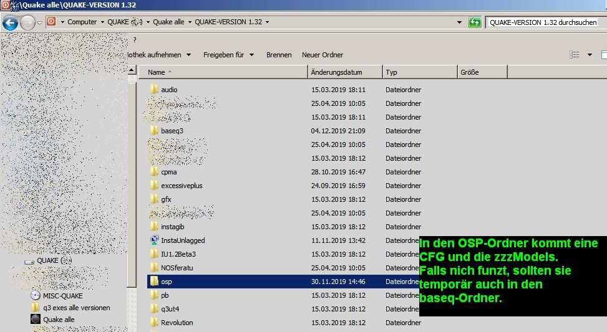Screen dimensions: 607x332
Task: Click the date 30.11.2019 14:46
Action: coord(338,282)
